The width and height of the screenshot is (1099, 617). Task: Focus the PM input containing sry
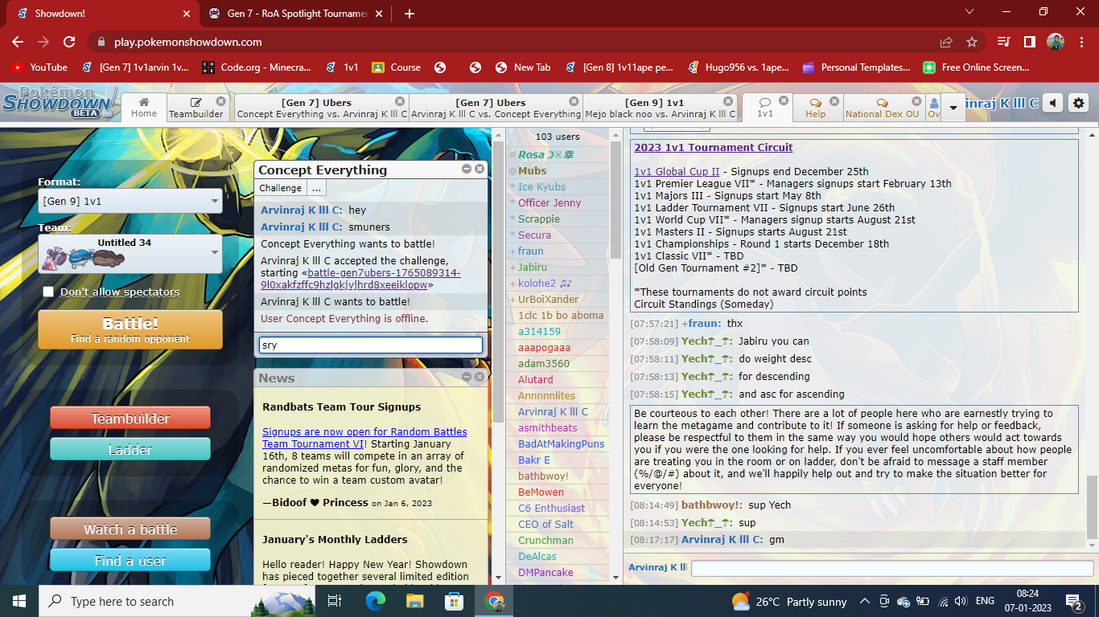(371, 345)
